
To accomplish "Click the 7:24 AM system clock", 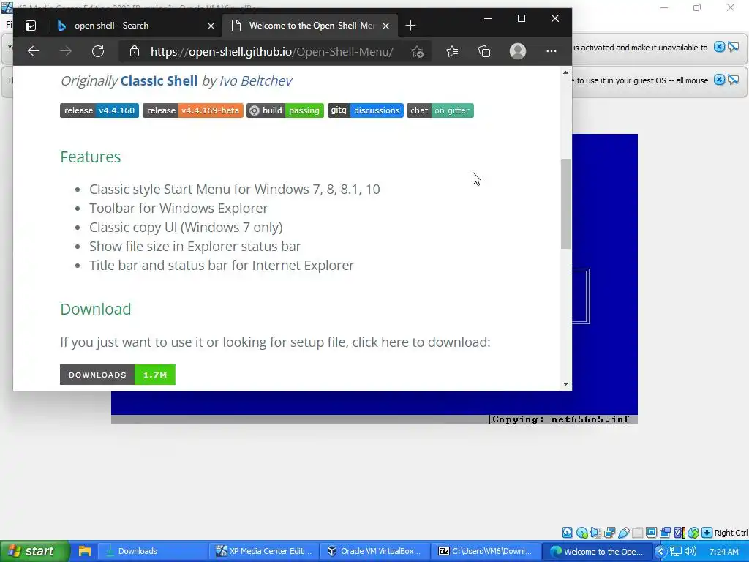I will click(x=723, y=552).
